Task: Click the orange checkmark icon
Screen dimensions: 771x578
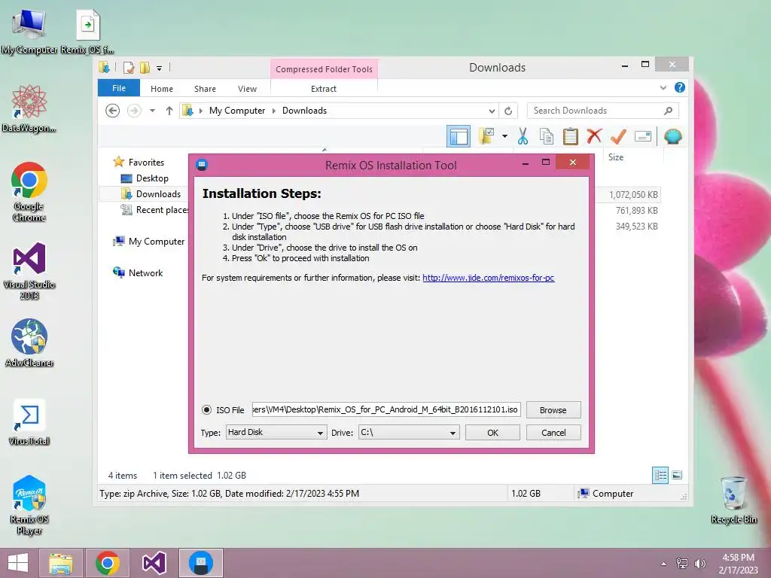Action: pyautogui.click(x=618, y=136)
